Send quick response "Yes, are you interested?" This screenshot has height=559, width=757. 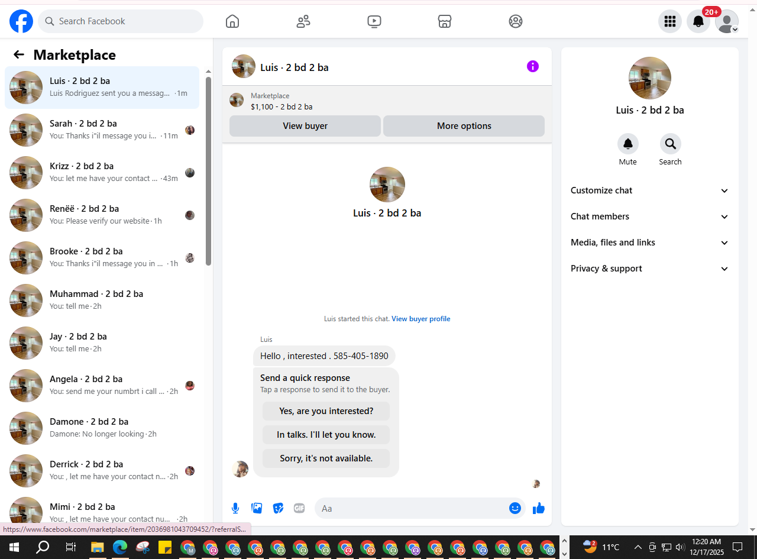(326, 411)
